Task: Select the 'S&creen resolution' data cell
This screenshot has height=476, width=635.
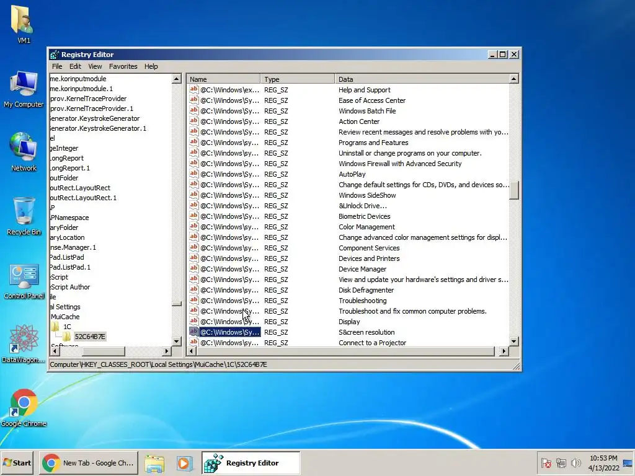Action: coord(366,332)
